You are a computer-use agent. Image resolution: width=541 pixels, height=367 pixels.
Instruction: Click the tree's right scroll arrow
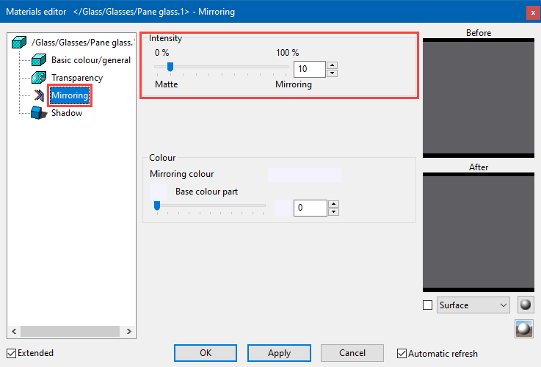point(129,332)
